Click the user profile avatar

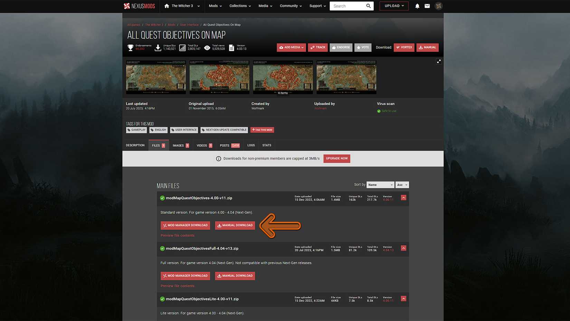click(438, 6)
